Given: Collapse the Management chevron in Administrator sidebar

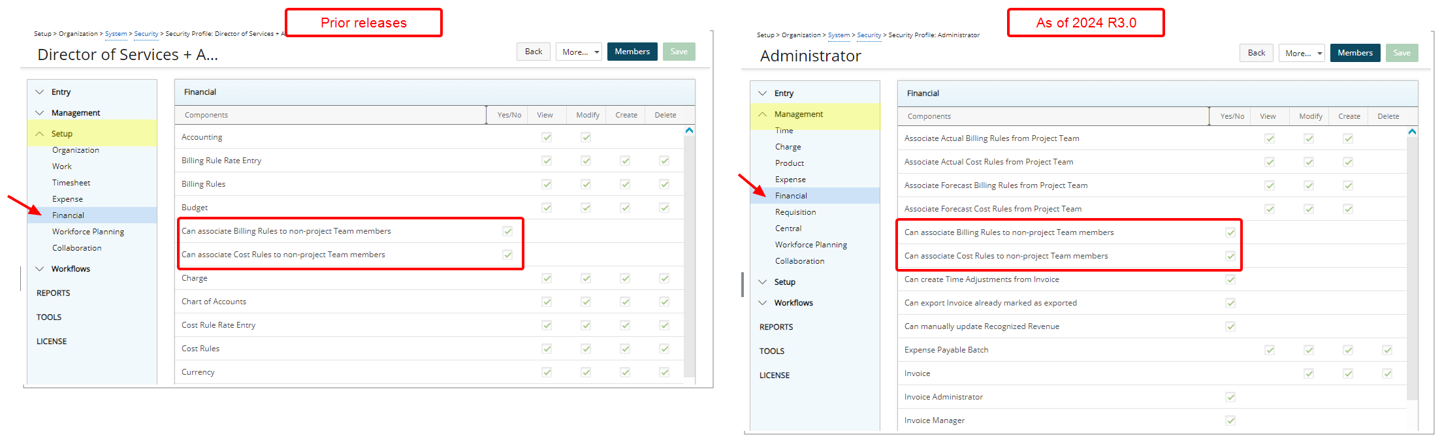Looking at the screenshot, I should point(763,114).
